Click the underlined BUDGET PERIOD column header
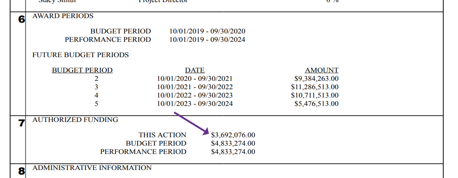Viewport: 458px width, 178px height. tap(82, 70)
